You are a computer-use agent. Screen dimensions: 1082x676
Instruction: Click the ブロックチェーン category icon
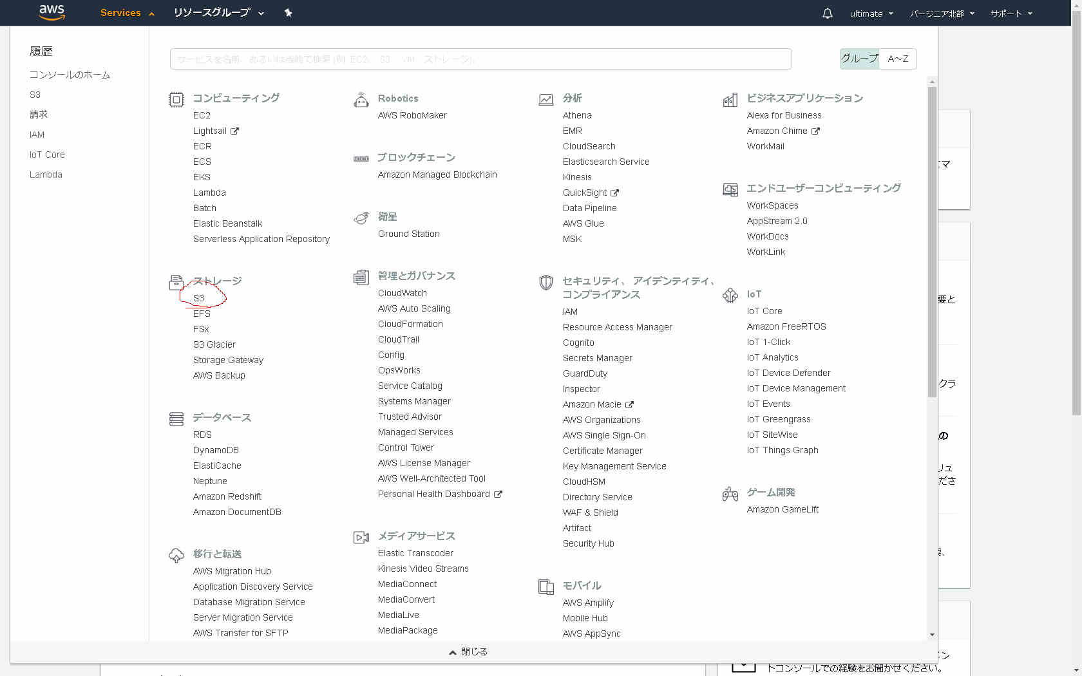[x=361, y=158]
